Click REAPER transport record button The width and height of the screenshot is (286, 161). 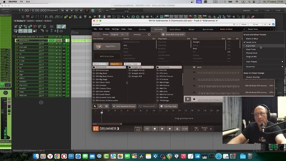tap(87, 11)
